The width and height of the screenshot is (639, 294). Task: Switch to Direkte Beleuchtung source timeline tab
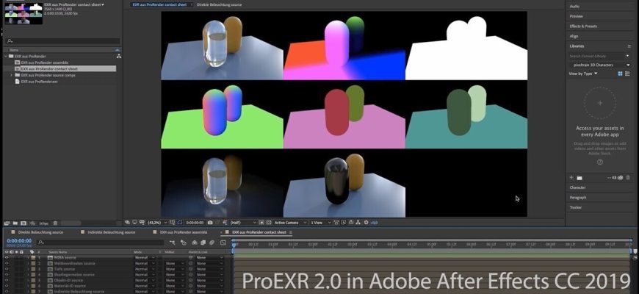pyautogui.click(x=40, y=232)
